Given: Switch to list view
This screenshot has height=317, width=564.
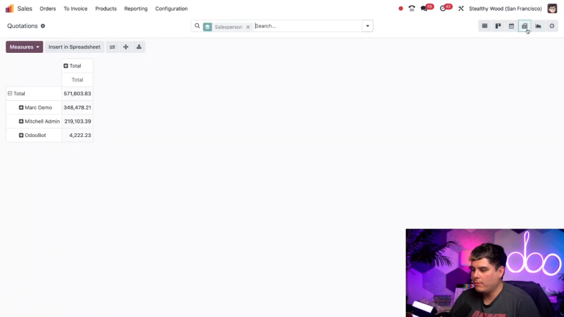Looking at the screenshot, I should click(485, 26).
